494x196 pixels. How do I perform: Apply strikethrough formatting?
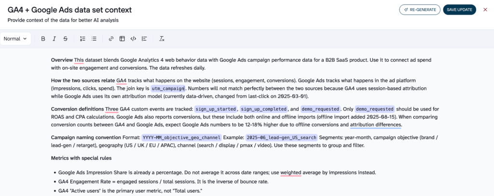click(x=65, y=39)
